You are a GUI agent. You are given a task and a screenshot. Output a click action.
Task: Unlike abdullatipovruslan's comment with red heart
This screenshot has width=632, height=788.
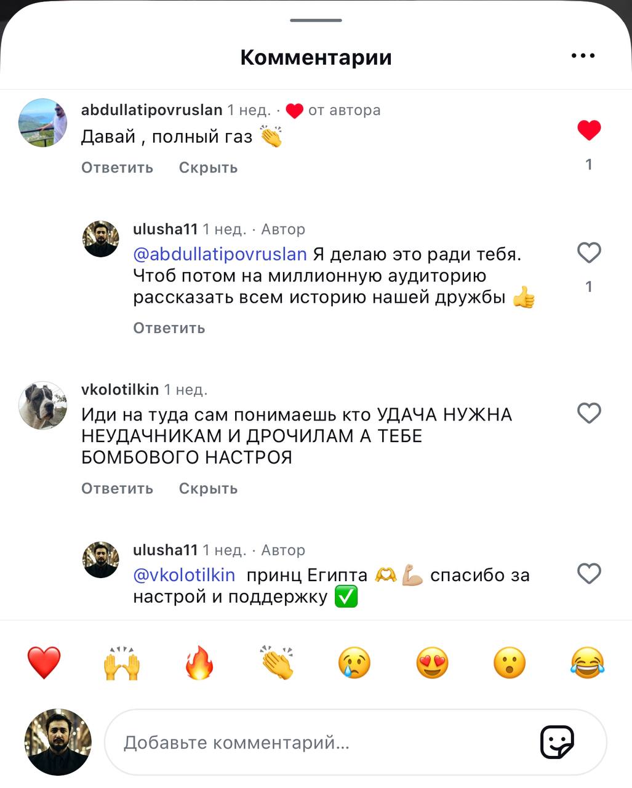click(589, 130)
